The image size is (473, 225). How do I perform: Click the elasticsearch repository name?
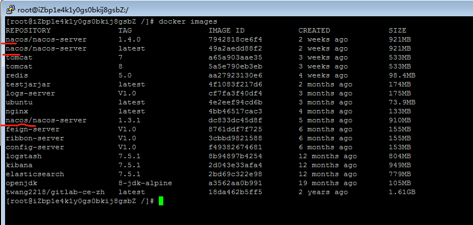click(x=35, y=175)
